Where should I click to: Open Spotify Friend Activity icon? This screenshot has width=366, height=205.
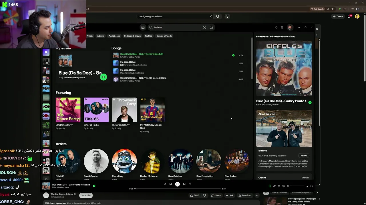[282, 27]
